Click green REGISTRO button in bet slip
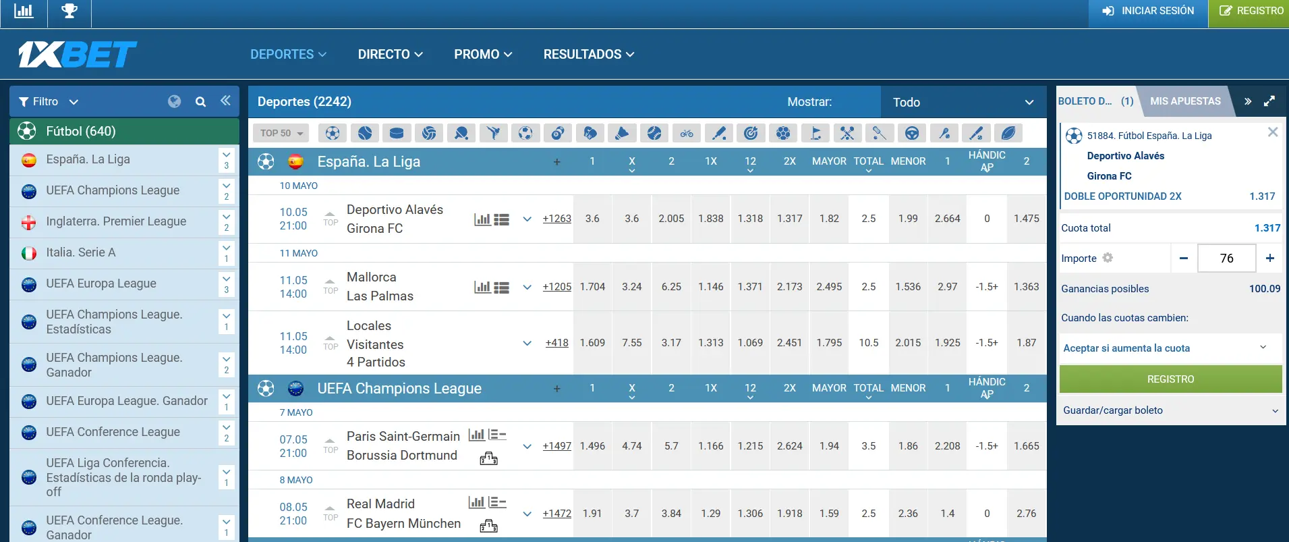The width and height of the screenshot is (1289, 542). [1170, 379]
